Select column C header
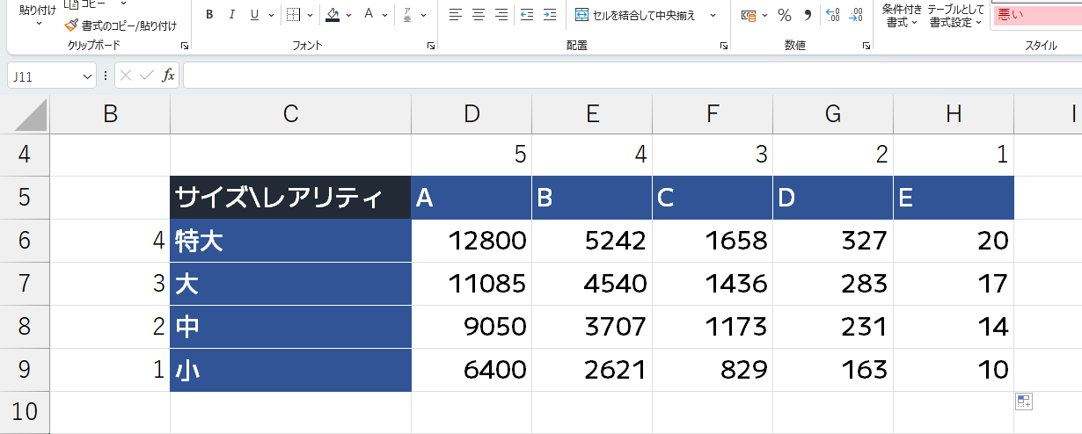Image resolution: width=1082 pixels, height=434 pixels. (290, 114)
